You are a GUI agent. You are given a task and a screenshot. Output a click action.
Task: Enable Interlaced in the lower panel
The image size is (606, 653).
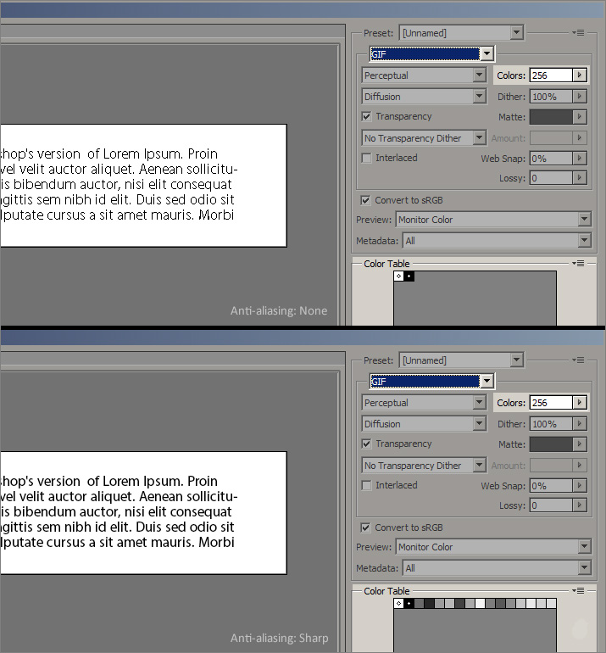point(367,486)
